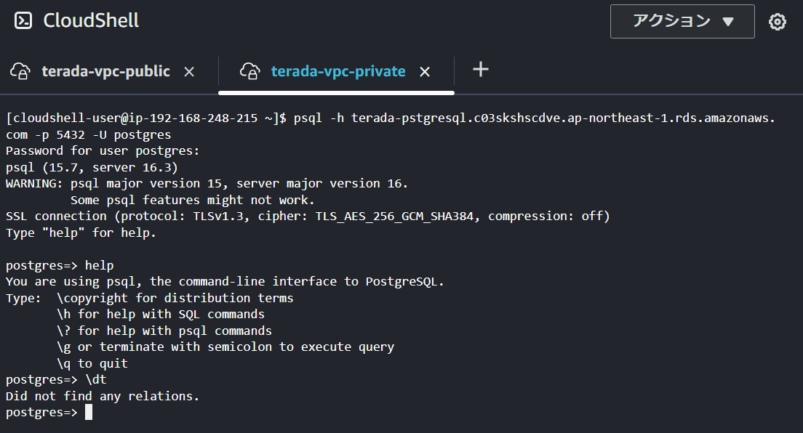Viewport: 803px width, 433px height.
Task: Click the "\q to quit" help line
Action: pos(92,363)
